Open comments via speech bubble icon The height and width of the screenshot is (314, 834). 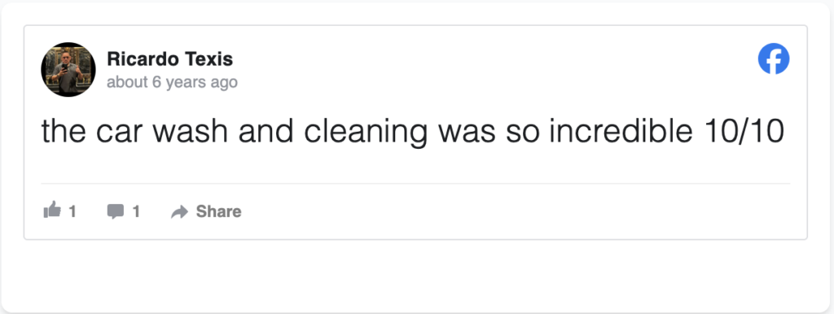(x=116, y=212)
